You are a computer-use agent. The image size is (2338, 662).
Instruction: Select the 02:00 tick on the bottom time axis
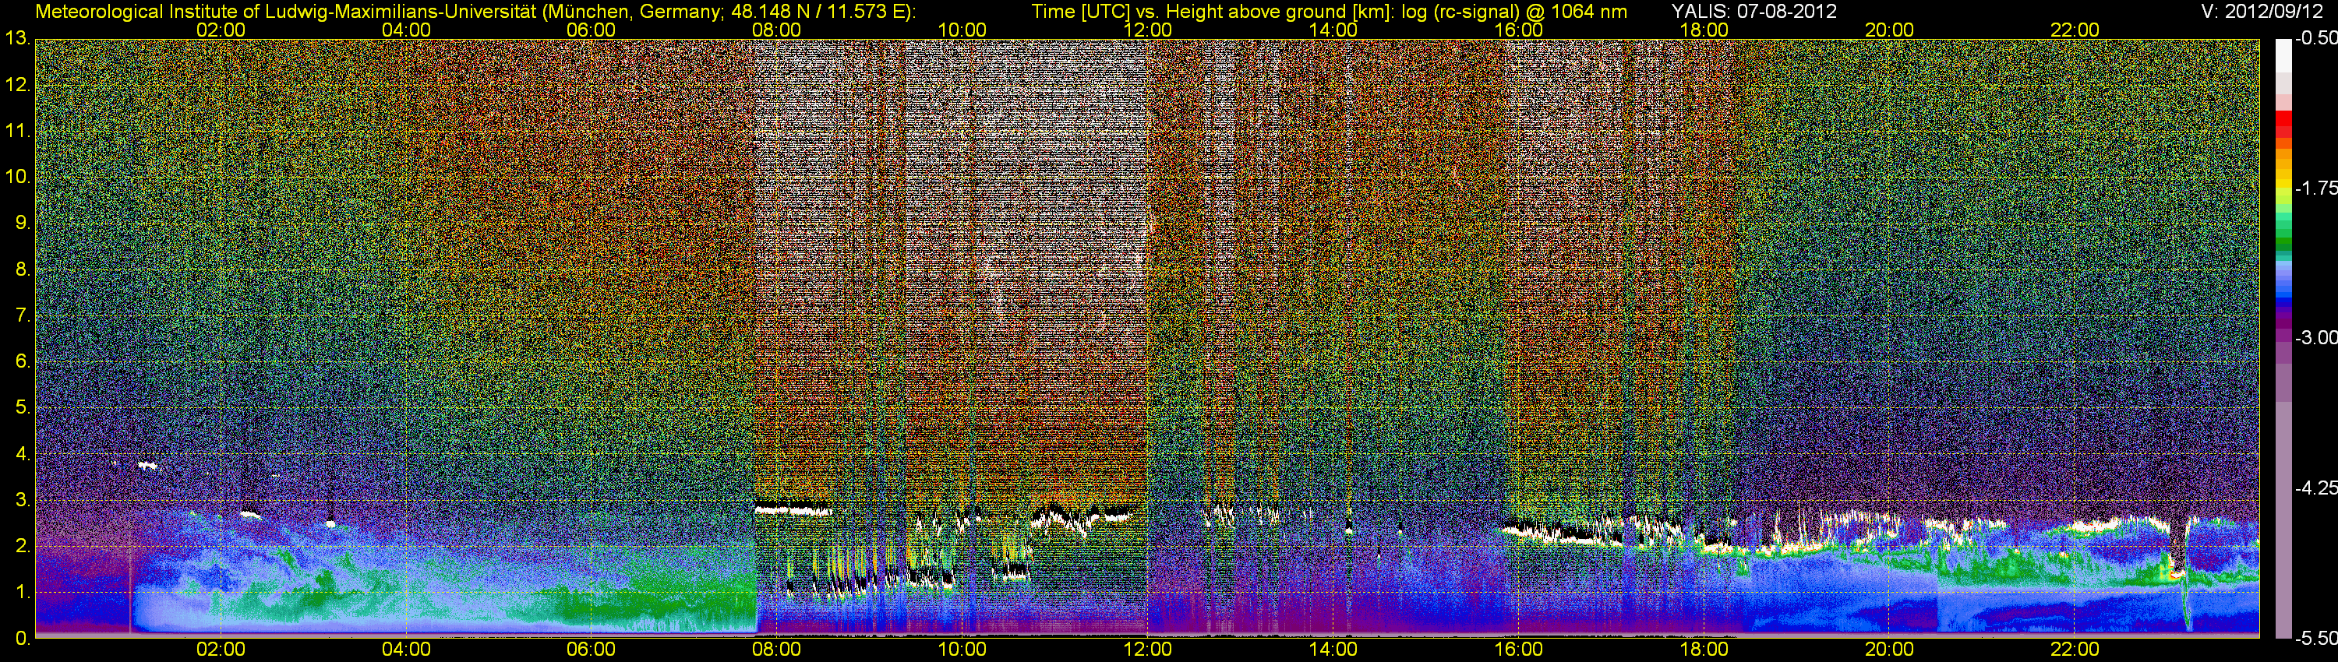click(221, 650)
